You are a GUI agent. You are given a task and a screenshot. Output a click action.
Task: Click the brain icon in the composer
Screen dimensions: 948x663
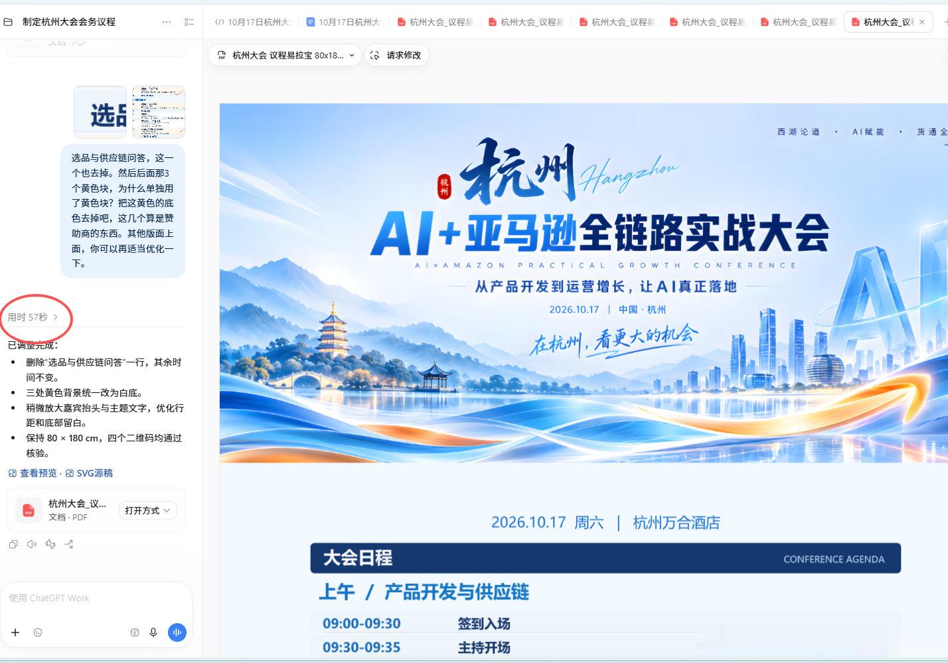[135, 632]
